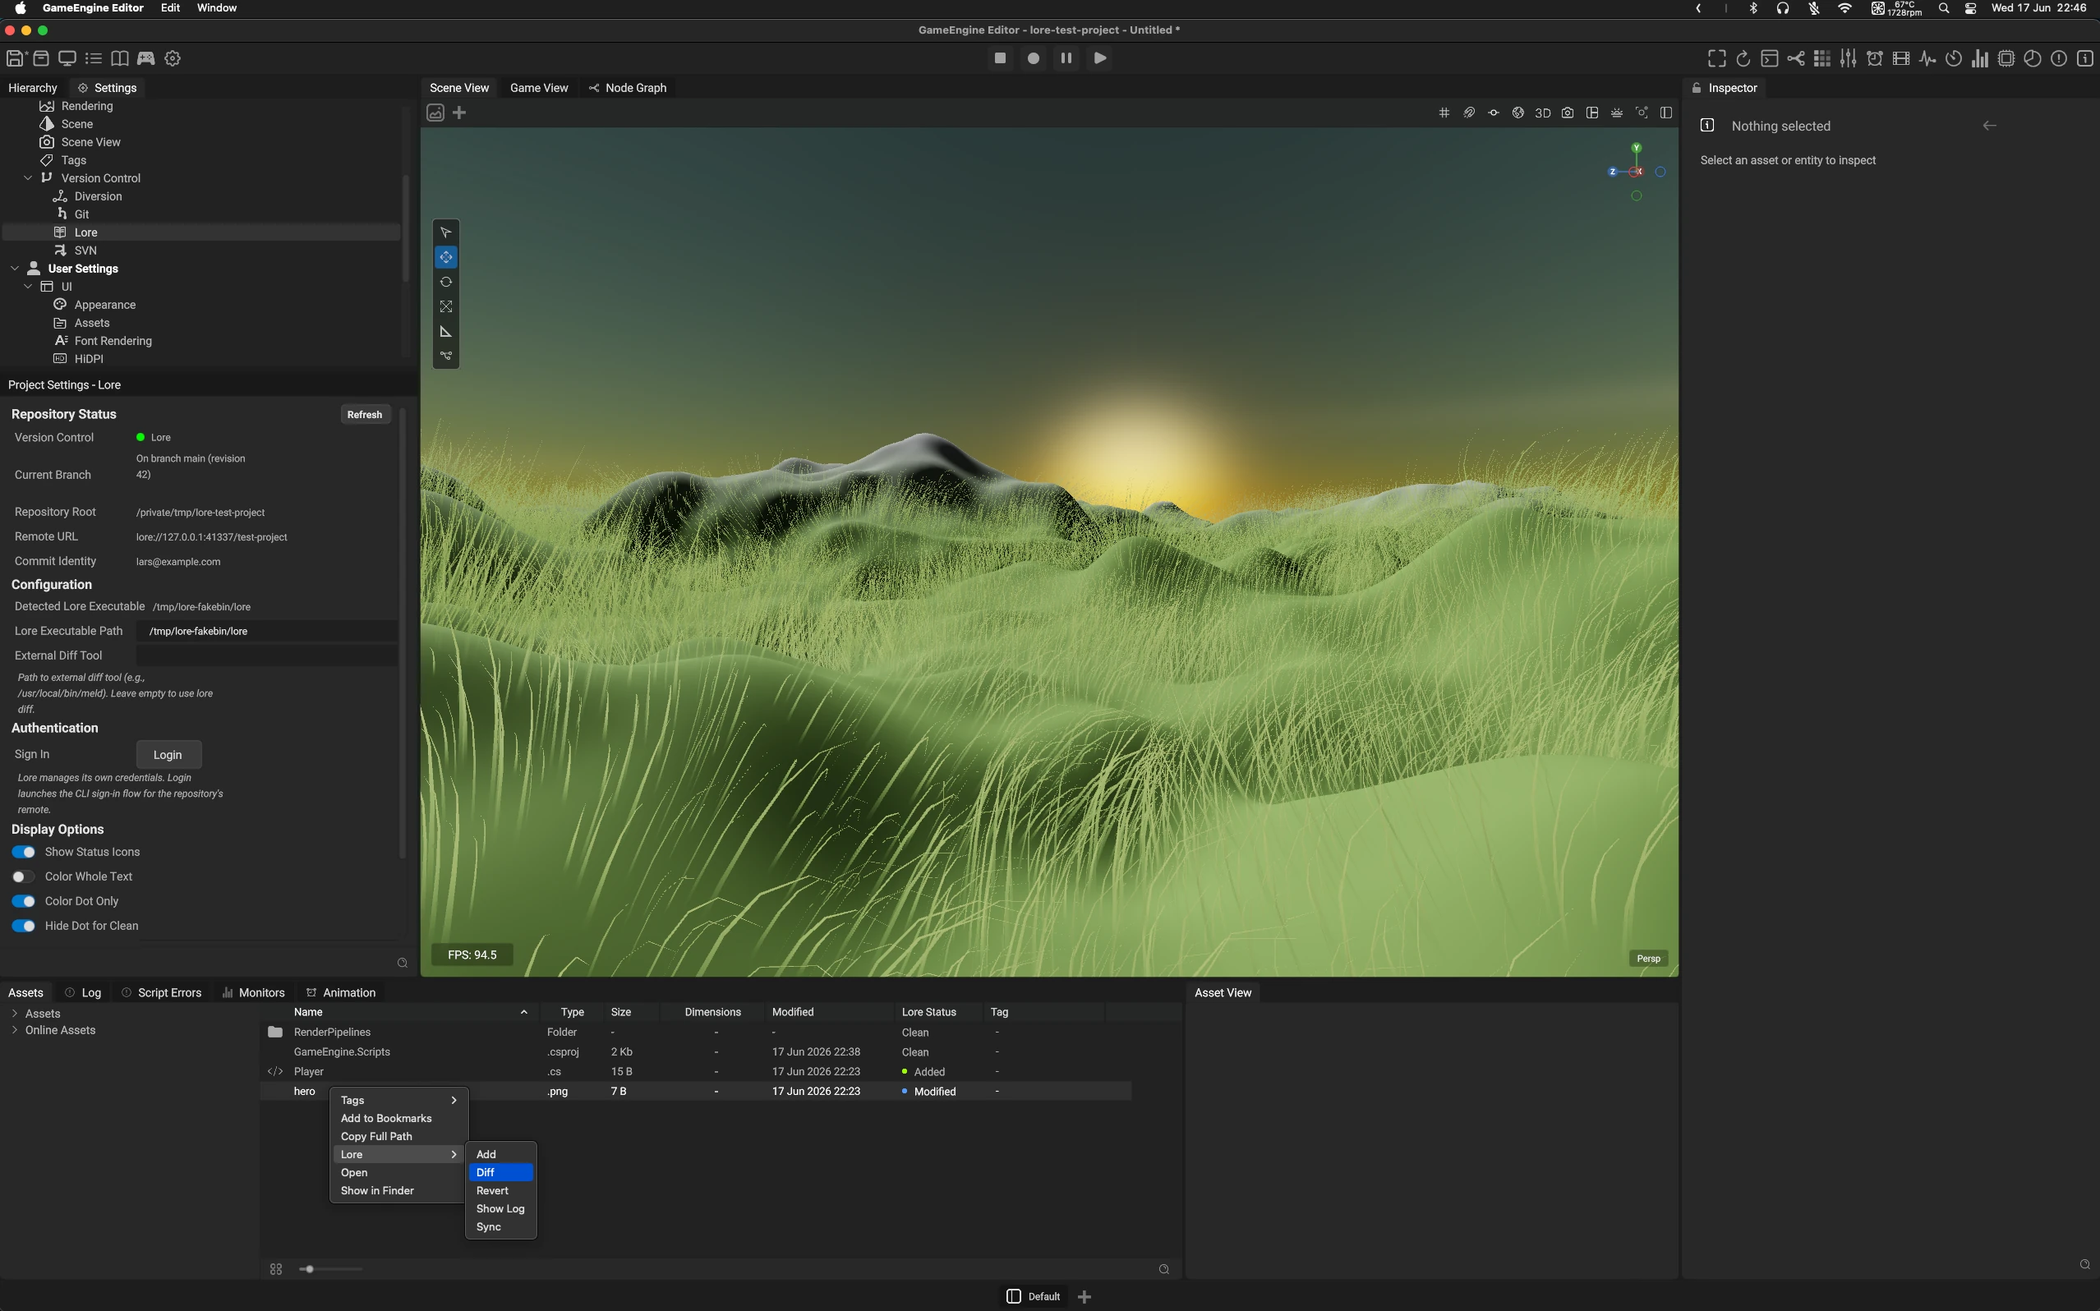Viewport: 2100px width, 1311px height.
Task: Choose Show Log in the Lore submenu
Action: (x=501, y=1208)
